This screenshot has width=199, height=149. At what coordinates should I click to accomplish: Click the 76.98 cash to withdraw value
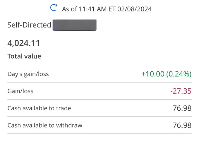tap(182, 125)
